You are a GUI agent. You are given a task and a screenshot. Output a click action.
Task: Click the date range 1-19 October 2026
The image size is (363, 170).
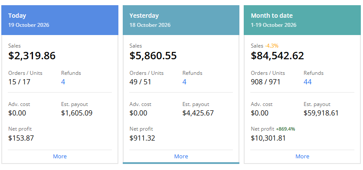274,25
